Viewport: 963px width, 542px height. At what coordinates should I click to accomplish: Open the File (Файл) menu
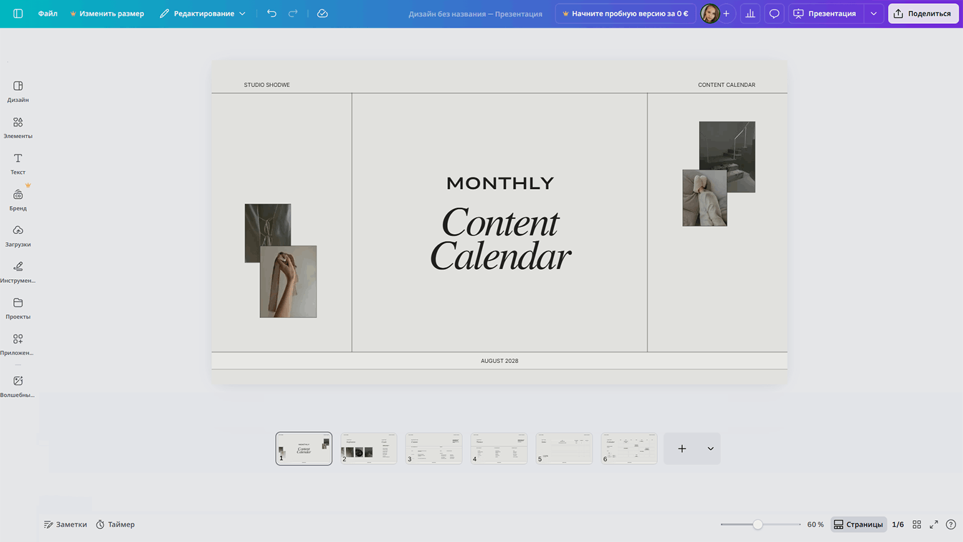click(48, 13)
